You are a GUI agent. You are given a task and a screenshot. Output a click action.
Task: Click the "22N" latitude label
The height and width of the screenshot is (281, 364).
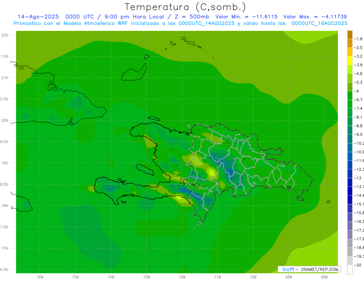(5, 35)
